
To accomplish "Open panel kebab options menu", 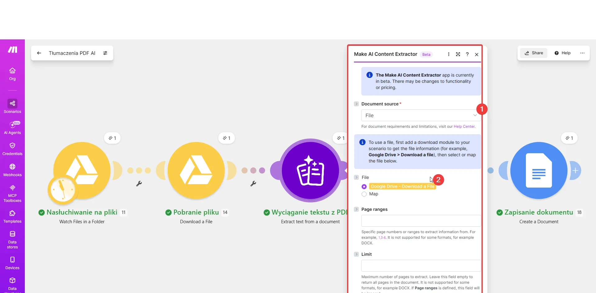I will pos(449,54).
